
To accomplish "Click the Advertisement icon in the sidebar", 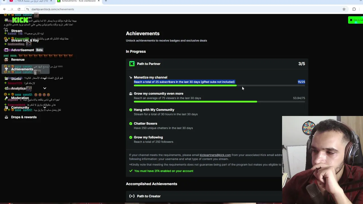I will coord(6,50).
